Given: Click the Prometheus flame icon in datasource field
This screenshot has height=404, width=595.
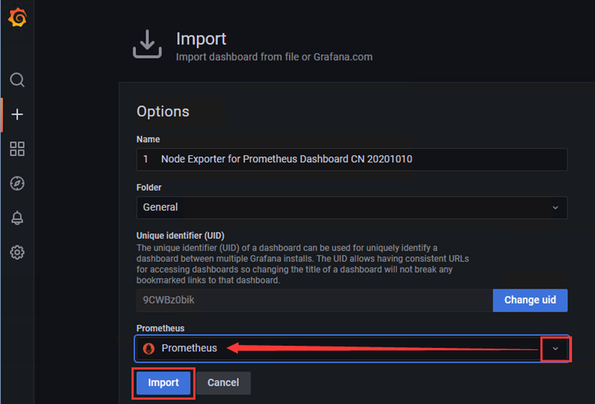Looking at the screenshot, I should click(x=149, y=349).
